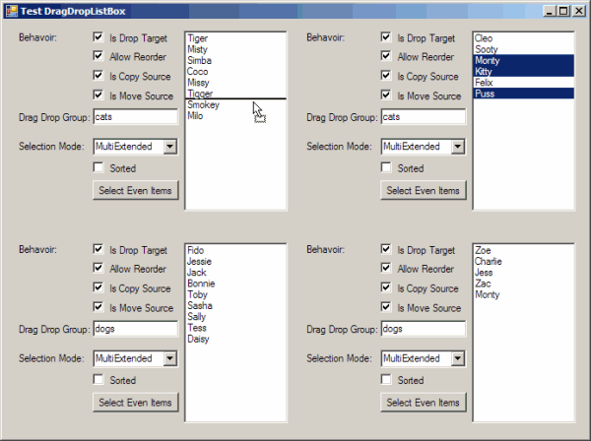Click the Drag Drop Group field in top-left panel
The height and width of the screenshot is (441, 591).
(135, 117)
